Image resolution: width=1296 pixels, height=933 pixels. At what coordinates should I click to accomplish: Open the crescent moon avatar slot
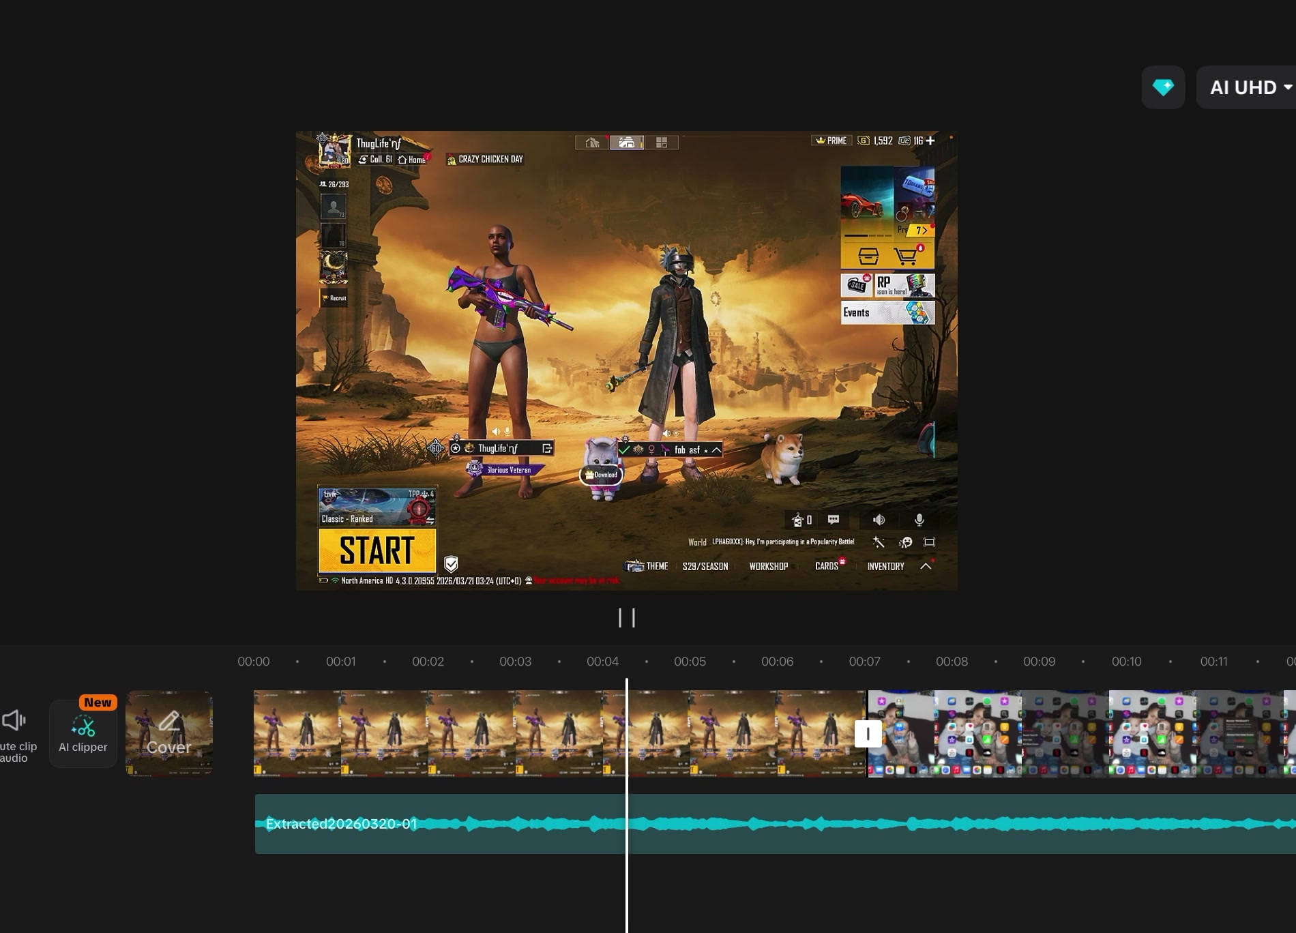334,265
